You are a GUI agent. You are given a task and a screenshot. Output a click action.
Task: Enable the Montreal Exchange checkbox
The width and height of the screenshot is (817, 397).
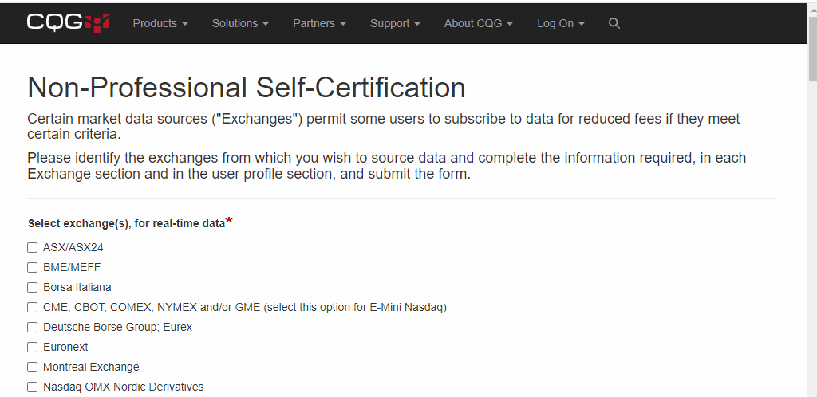tap(32, 368)
